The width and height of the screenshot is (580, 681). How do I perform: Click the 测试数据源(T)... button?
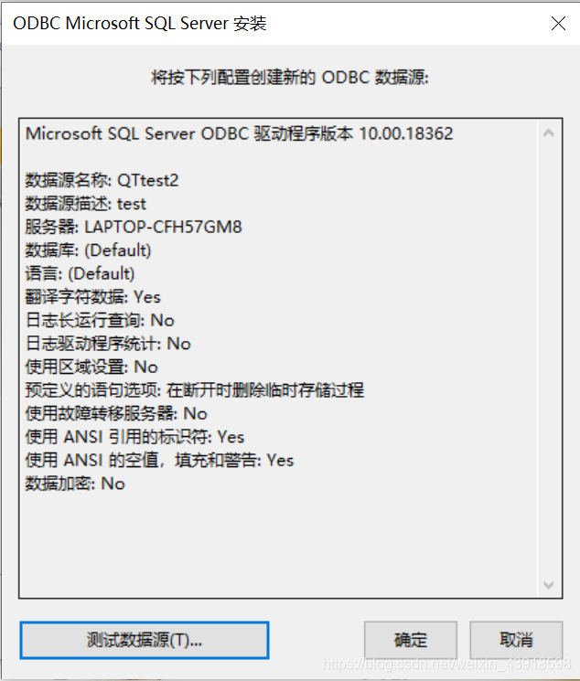(x=145, y=640)
